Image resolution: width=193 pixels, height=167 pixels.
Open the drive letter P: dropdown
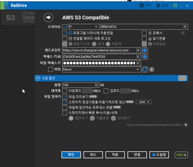(84, 27)
